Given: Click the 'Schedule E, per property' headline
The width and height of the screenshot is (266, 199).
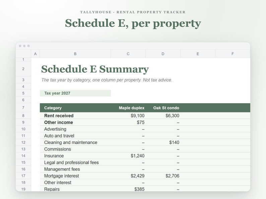Looking at the screenshot, I should point(133,23).
